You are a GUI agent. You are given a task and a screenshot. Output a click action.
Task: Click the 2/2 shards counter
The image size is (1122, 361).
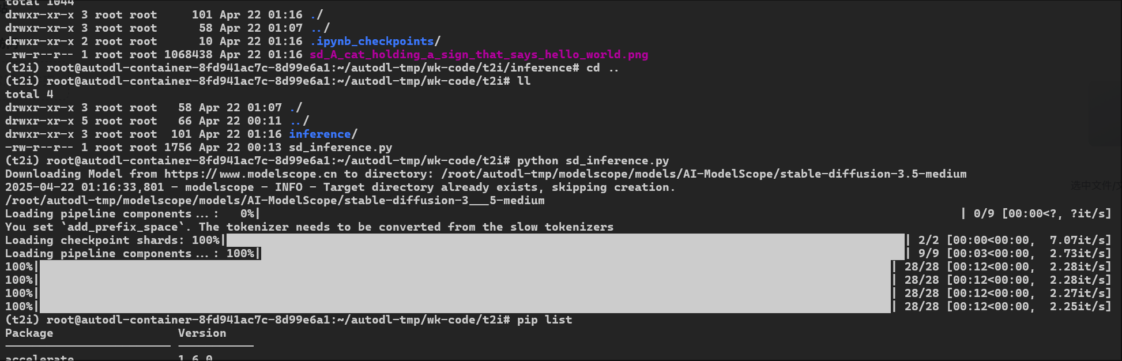[928, 240]
